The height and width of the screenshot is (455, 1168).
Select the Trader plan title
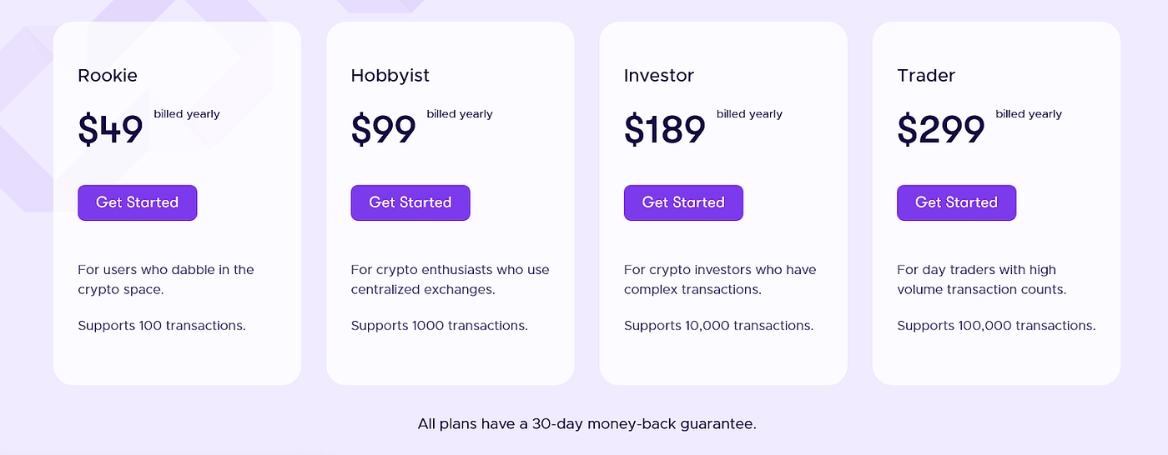click(926, 76)
